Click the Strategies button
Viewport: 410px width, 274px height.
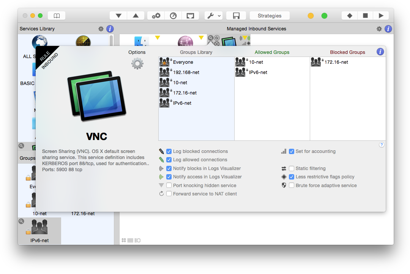(270, 16)
